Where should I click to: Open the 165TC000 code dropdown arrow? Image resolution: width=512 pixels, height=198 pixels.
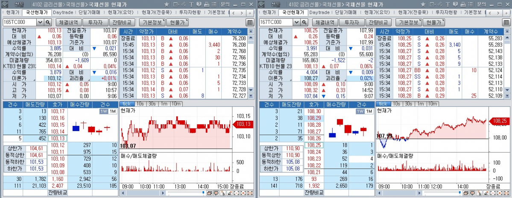coord(41,22)
